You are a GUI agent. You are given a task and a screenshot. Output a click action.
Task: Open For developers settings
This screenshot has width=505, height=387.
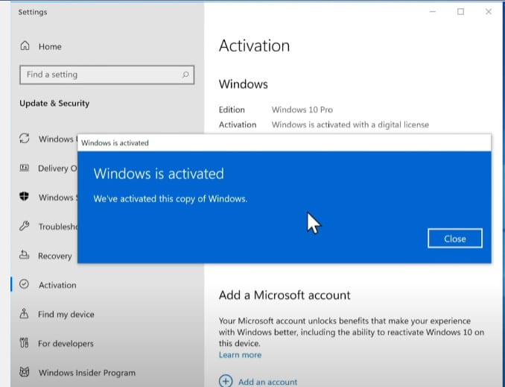point(66,344)
